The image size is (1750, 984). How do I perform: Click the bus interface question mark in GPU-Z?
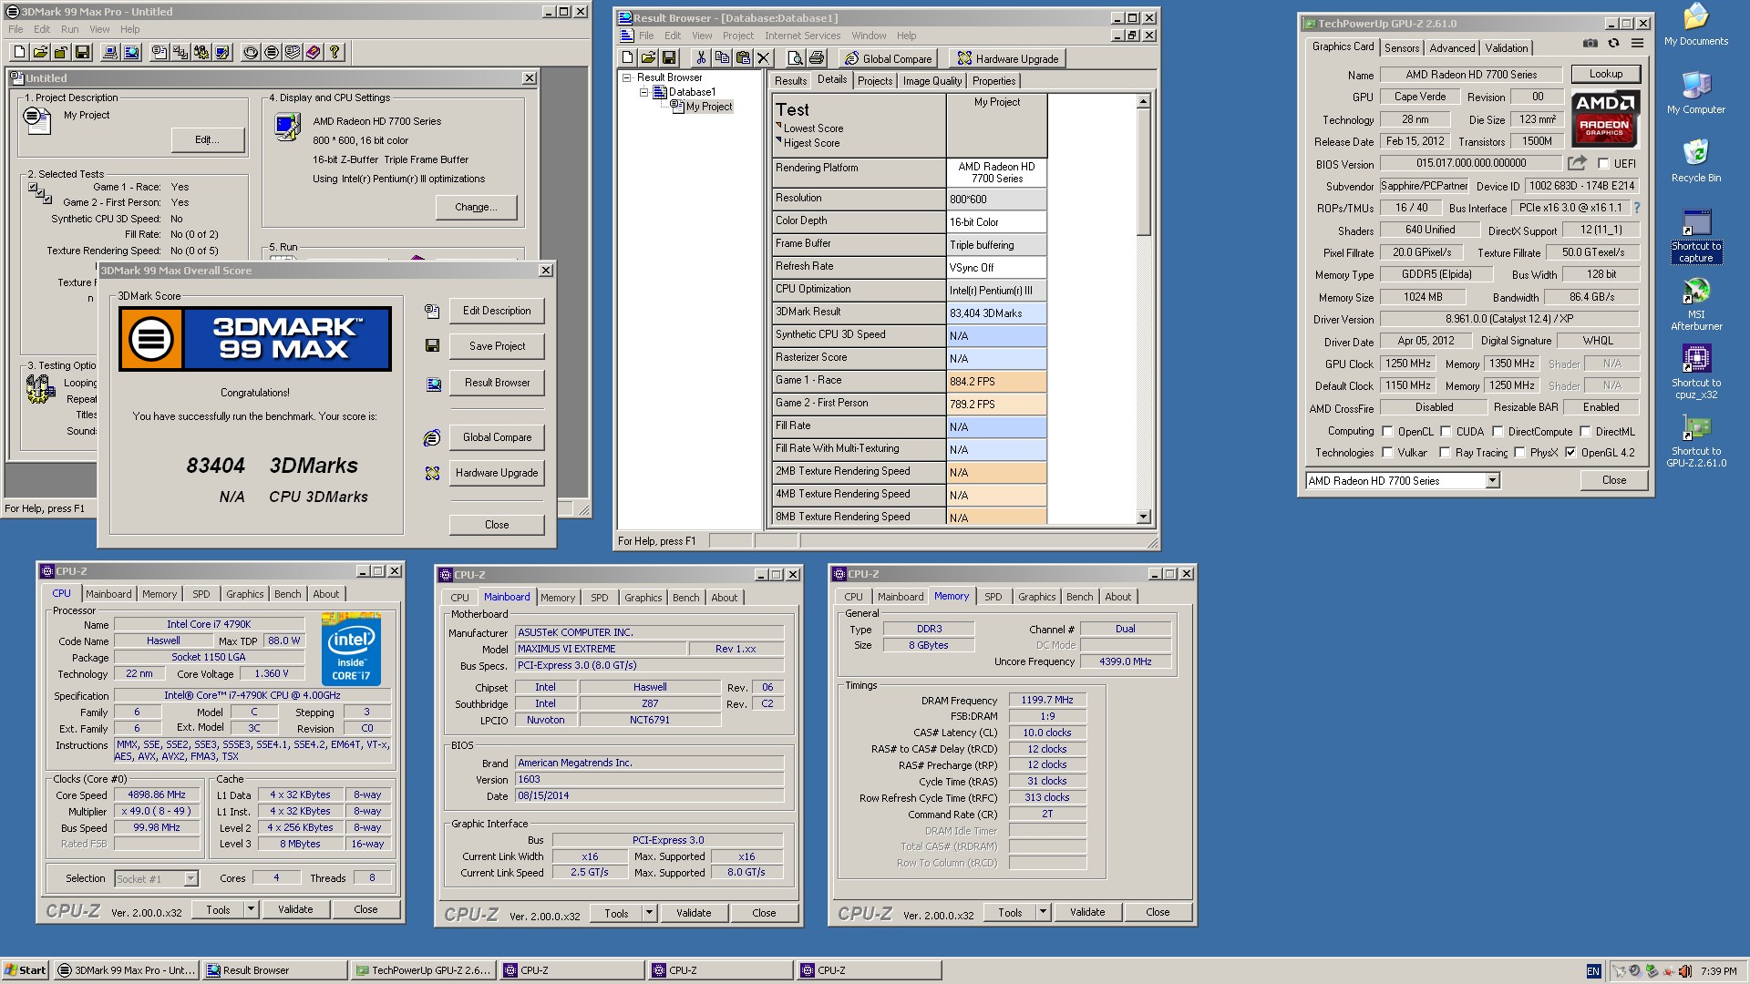coord(1637,208)
